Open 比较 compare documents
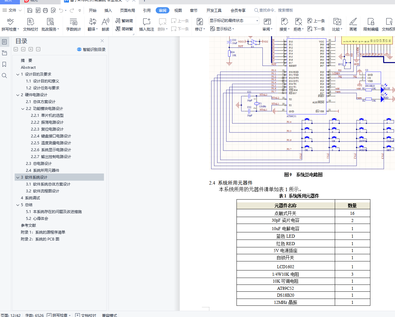The width and height of the screenshot is (395, 317). (337, 25)
